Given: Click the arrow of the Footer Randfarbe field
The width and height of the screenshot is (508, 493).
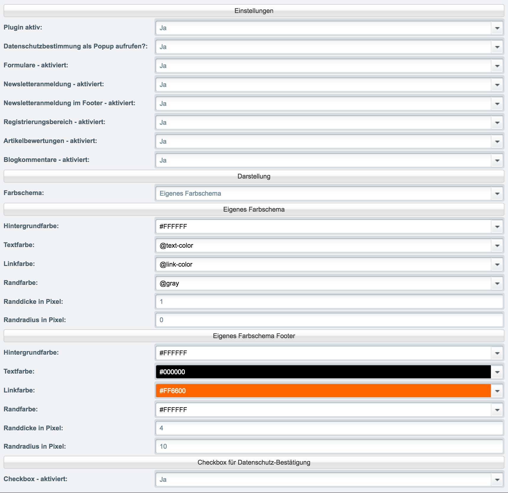Looking at the screenshot, I should (x=497, y=410).
